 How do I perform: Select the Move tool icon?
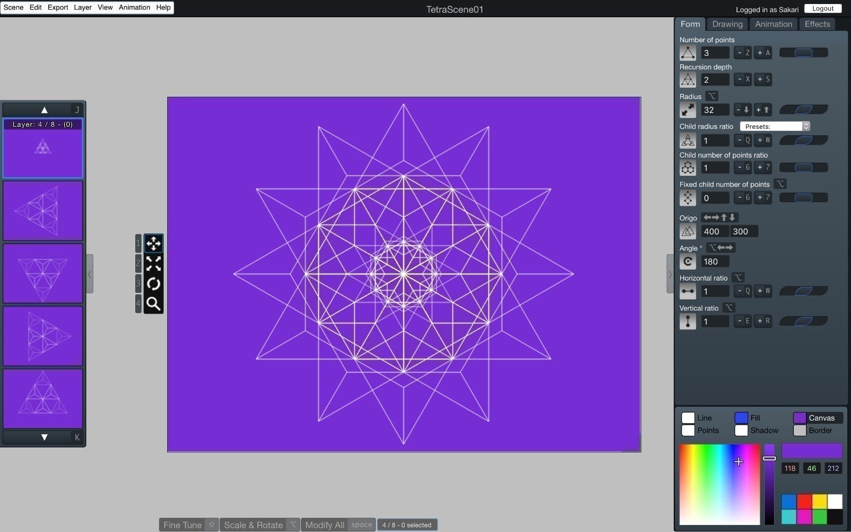click(153, 244)
